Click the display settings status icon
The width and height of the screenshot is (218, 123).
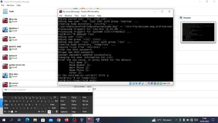pyautogui.click(x=149, y=83)
